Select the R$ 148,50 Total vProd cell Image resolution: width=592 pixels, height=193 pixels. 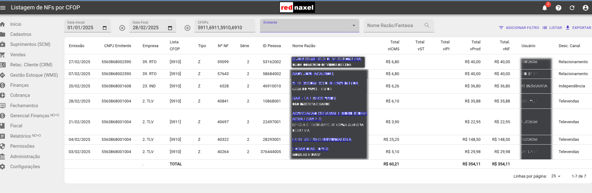pos(472,140)
